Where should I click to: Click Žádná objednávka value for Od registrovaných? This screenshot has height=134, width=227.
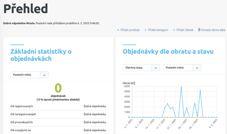pyautogui.click(x=95, y=106)
